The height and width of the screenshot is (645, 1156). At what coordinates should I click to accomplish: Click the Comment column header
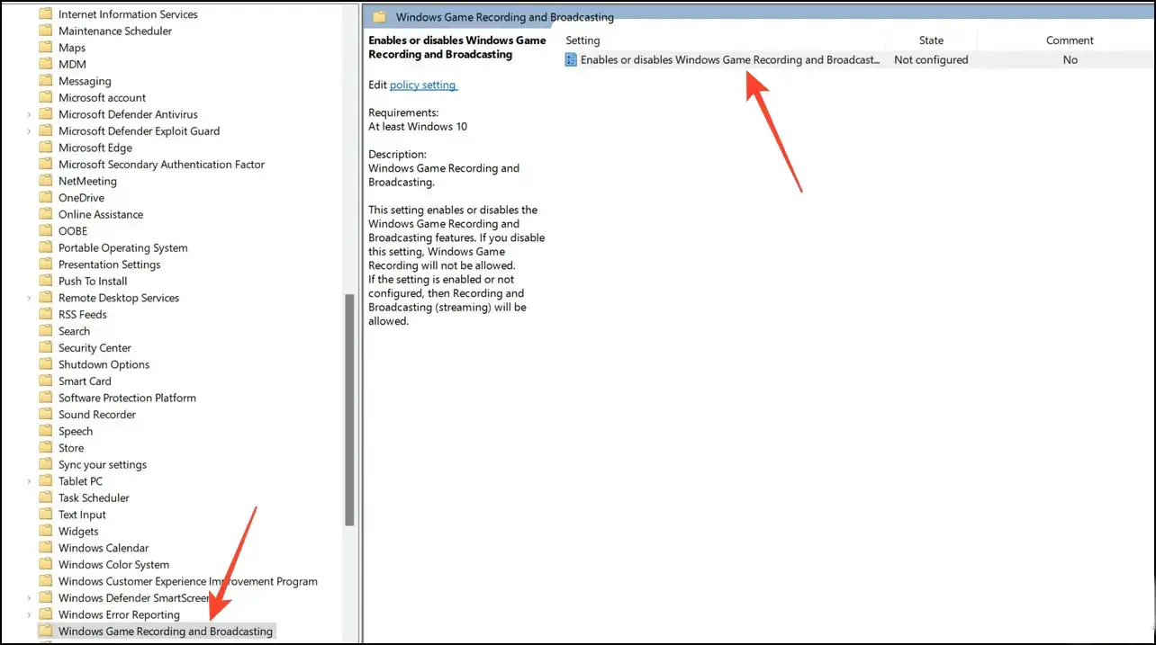1069,40
